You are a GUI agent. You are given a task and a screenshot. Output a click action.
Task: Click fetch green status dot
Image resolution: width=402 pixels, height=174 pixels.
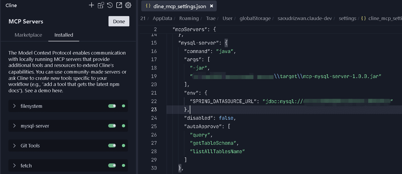point(123,165)
